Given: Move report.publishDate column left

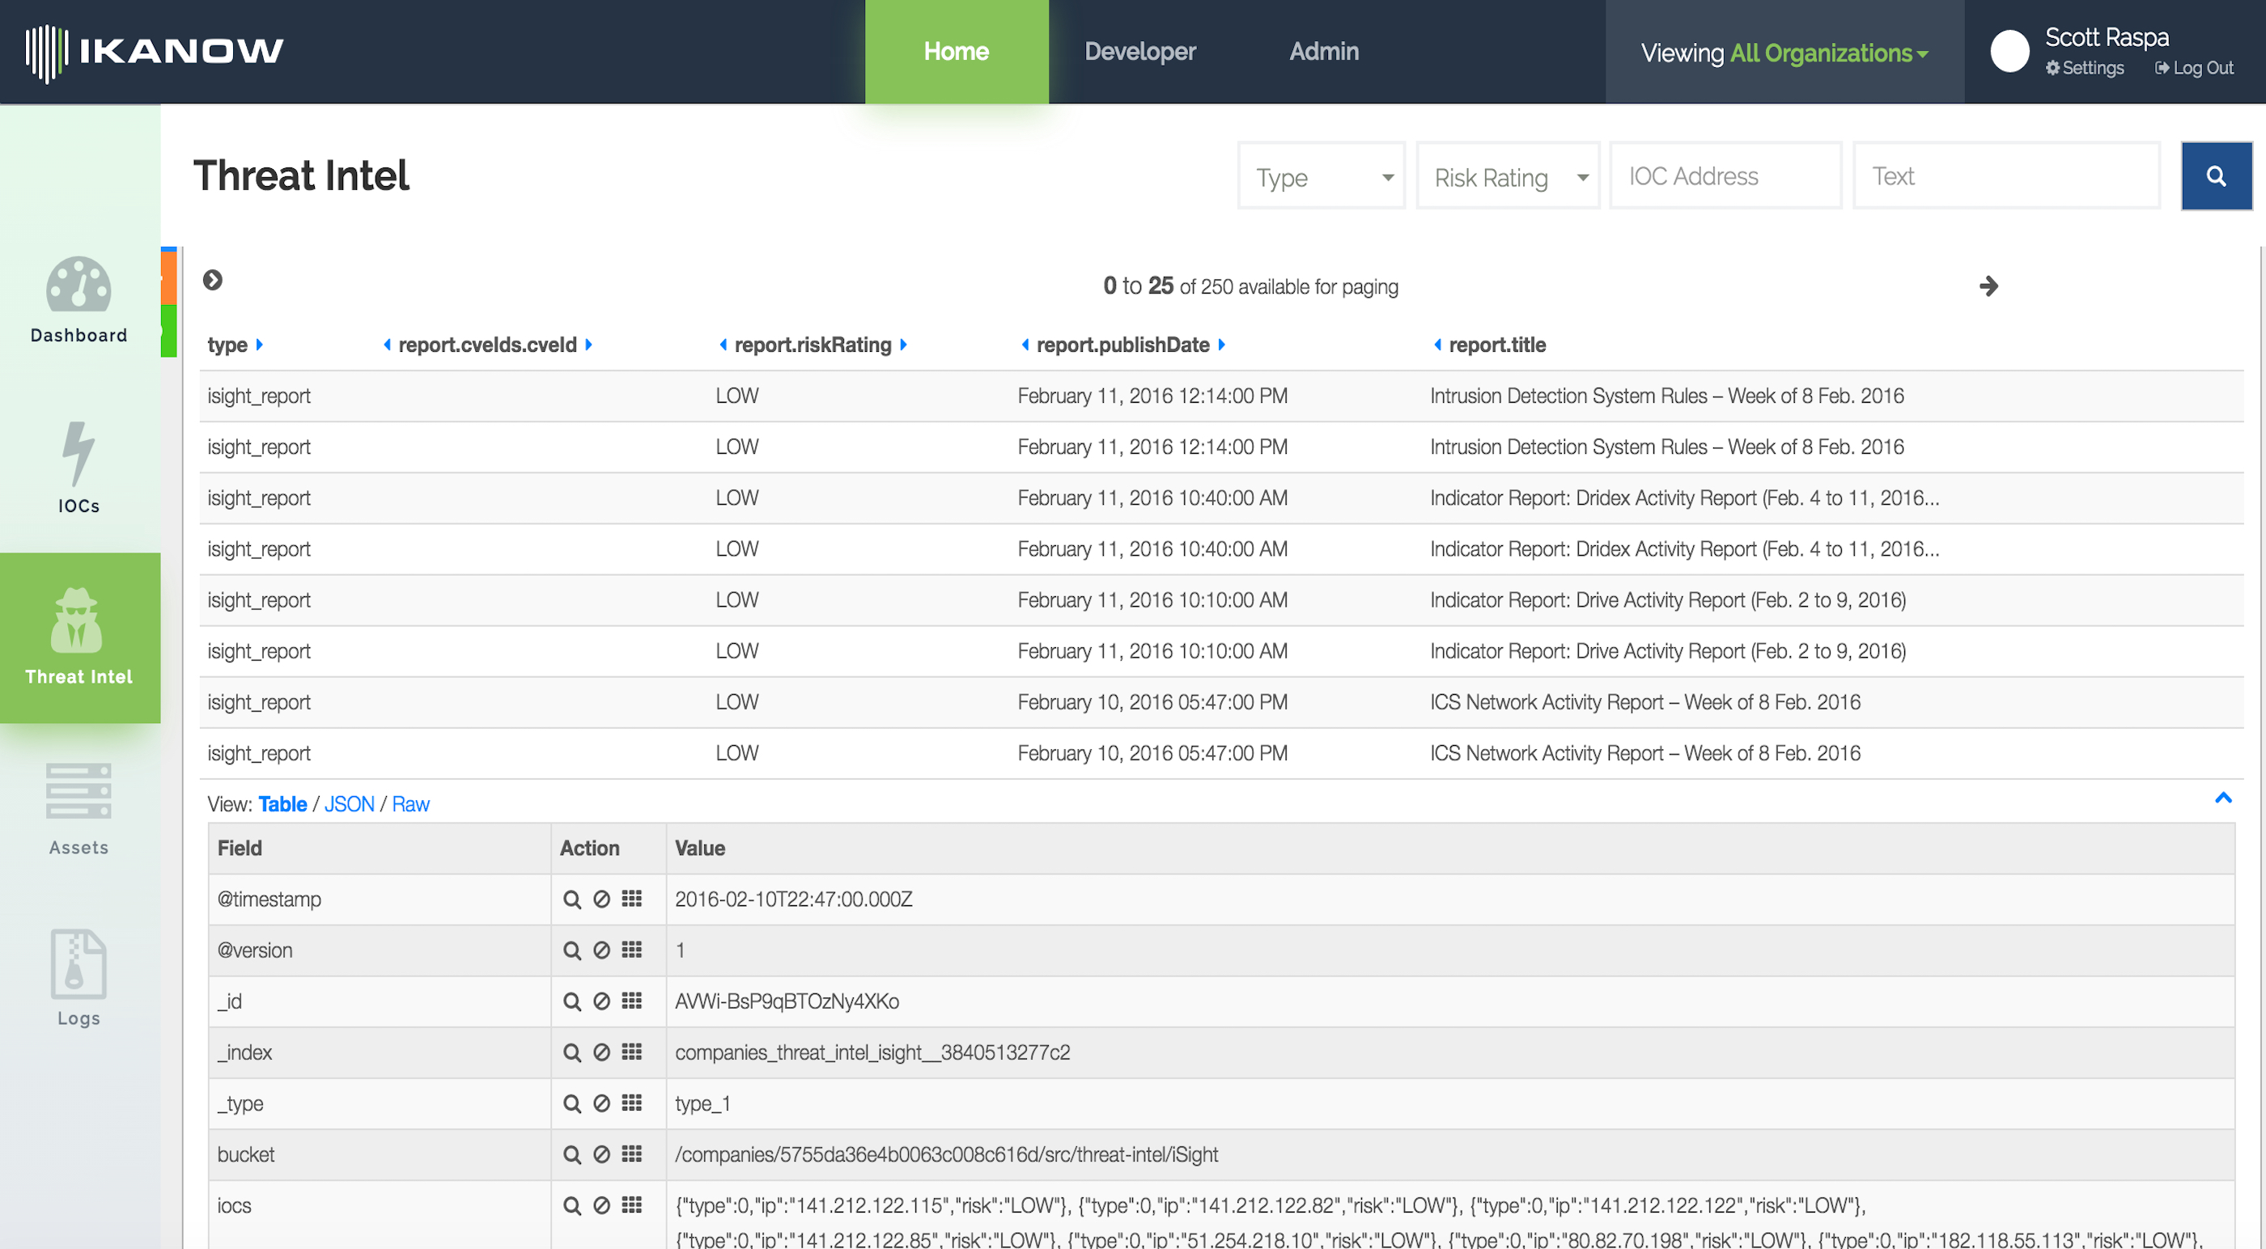Looking at the screenshot, I should (x=1025, y=345).
